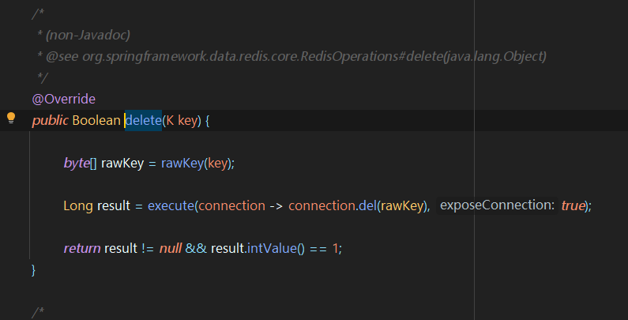Click the Long result declaration

[97, 206]
